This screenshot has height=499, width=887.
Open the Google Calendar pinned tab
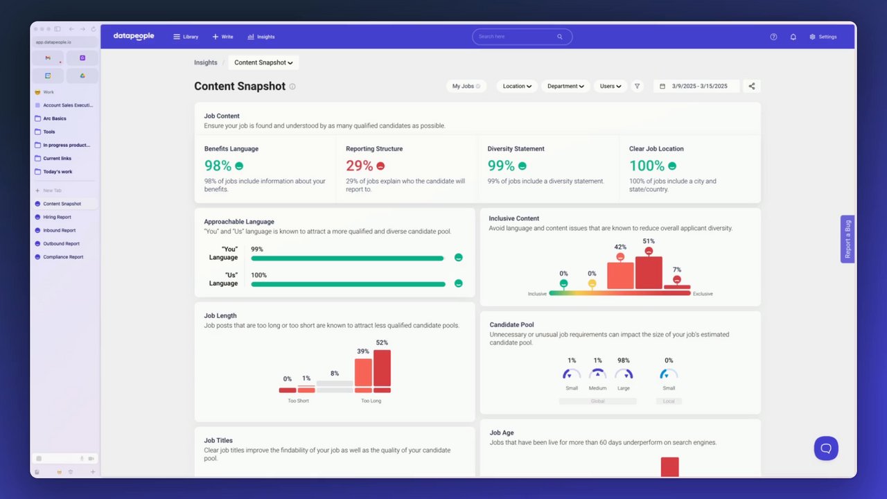click(48, 76)
